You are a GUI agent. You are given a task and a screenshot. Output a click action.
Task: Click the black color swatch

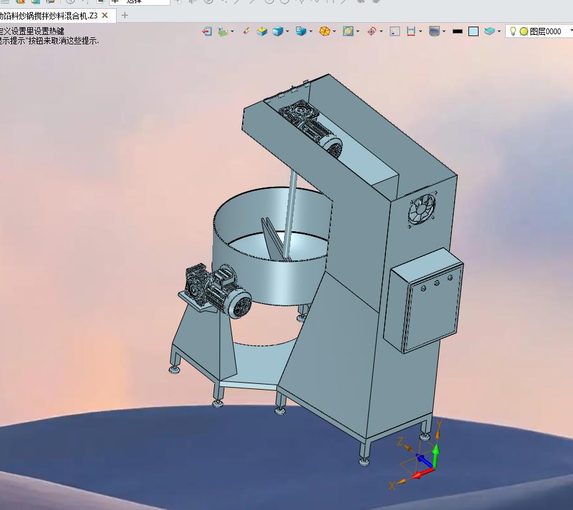pyautogui.click(x=458, y=32)
